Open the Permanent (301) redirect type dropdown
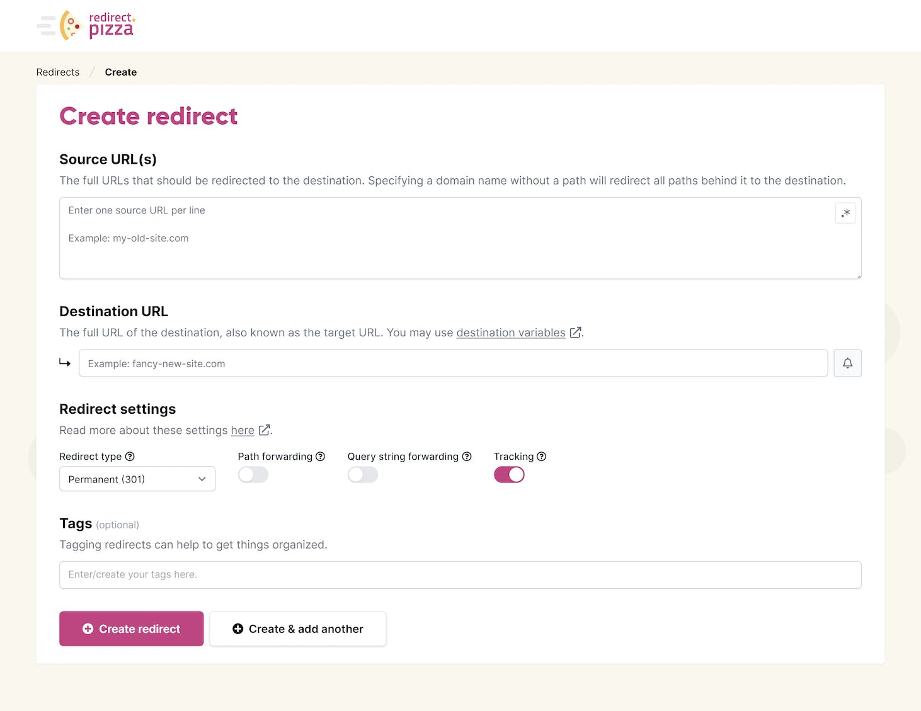The height and width of the screenshot is (711, 921). tap(137, 479)
